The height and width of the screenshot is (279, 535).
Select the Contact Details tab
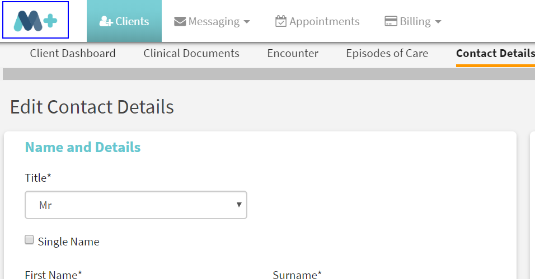coord(495,54)
